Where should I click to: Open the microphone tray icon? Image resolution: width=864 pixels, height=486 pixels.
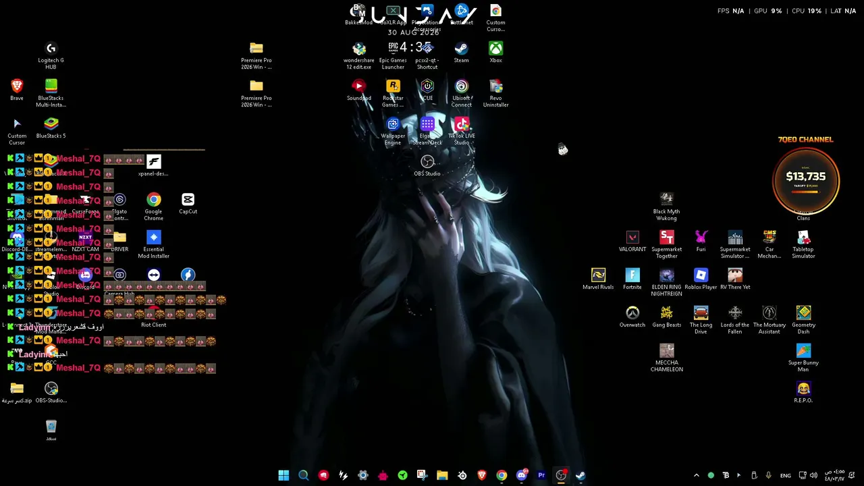pyautogui.click(x=768, y=475)
